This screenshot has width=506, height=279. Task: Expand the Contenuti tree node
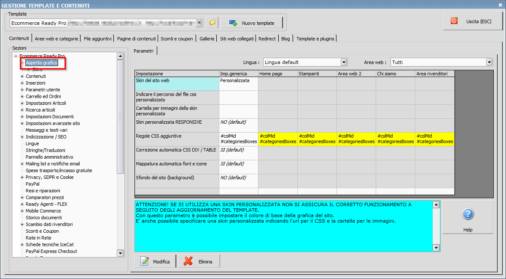(x=22, y=76)
